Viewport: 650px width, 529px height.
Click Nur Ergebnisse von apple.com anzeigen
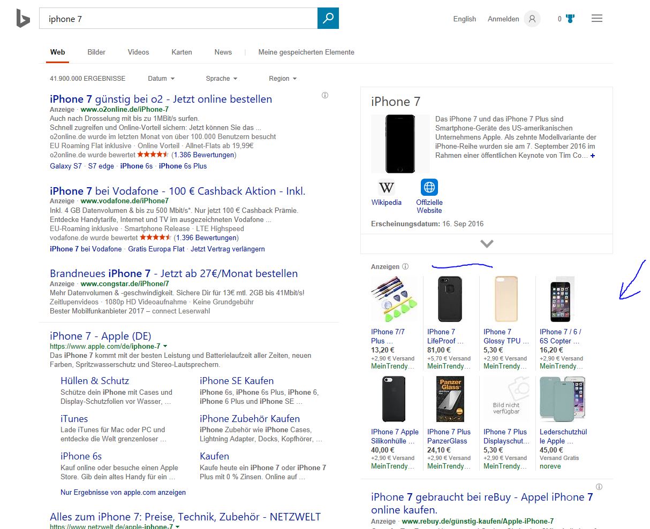[123, 492]
